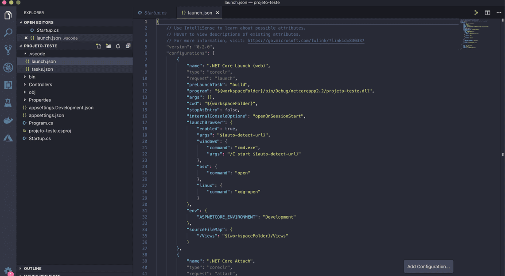
Task: Select the Source Control icon
Action: [x=8, y=49]
